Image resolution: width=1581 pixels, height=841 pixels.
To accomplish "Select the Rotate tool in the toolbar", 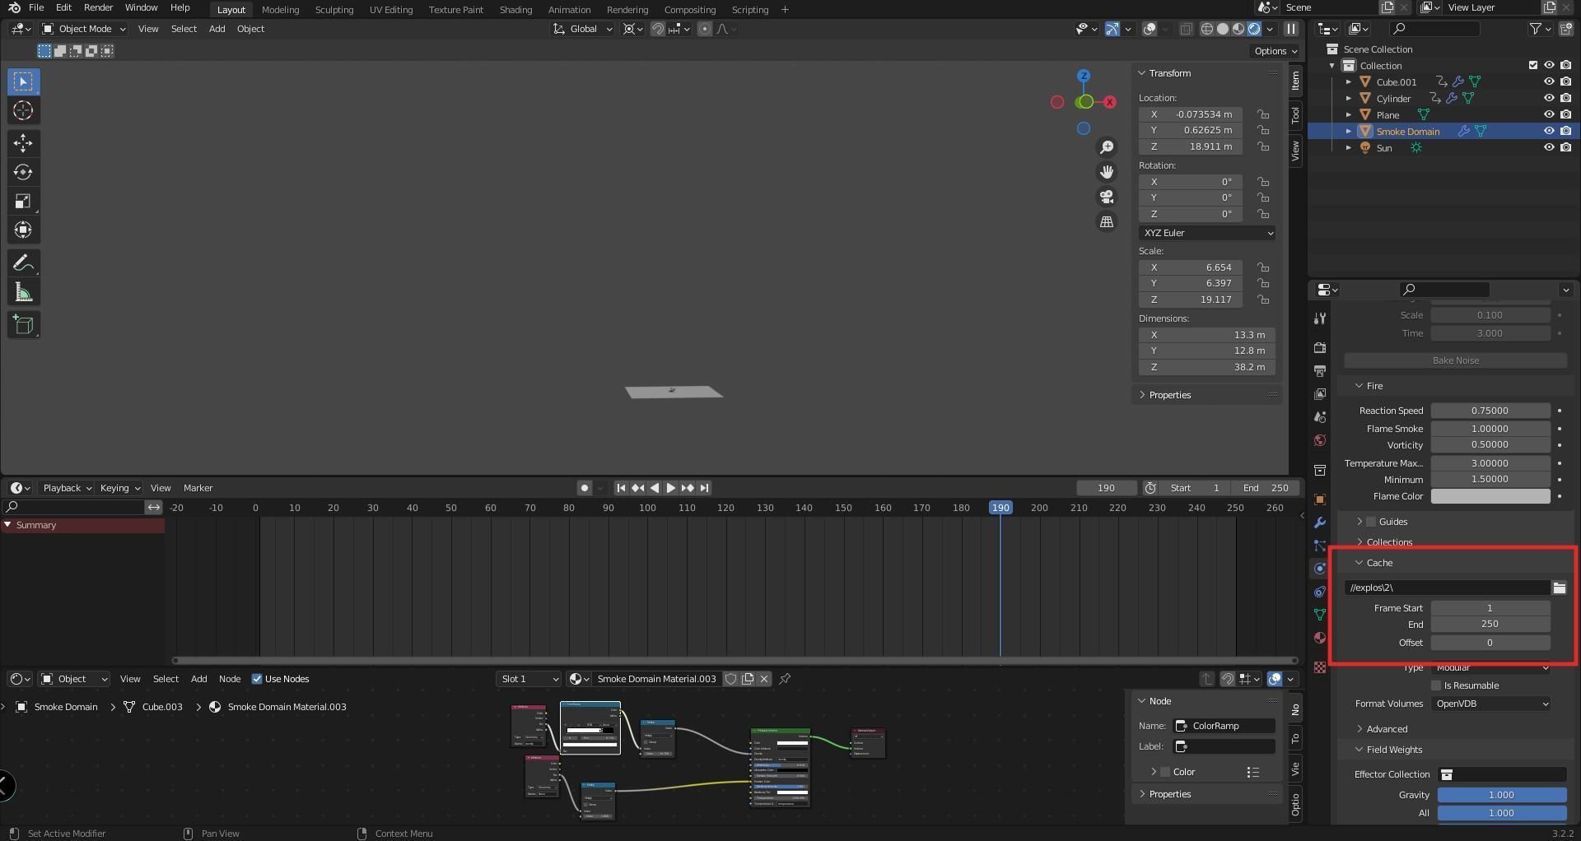I will pyautogui.click(x=22, y=172).
